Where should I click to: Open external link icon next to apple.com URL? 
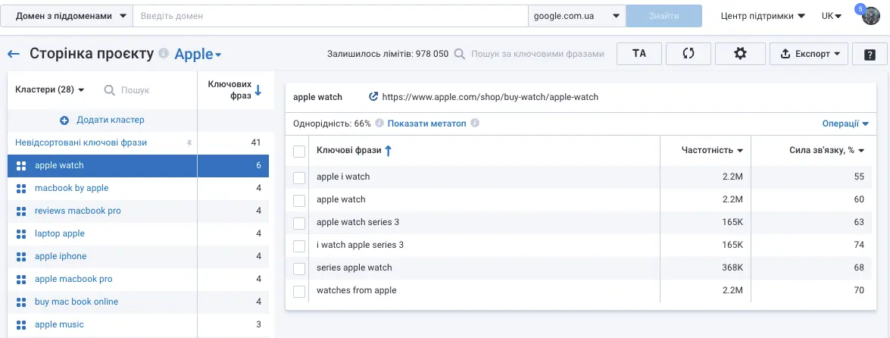pyautogui.click(x=373, y=97)
